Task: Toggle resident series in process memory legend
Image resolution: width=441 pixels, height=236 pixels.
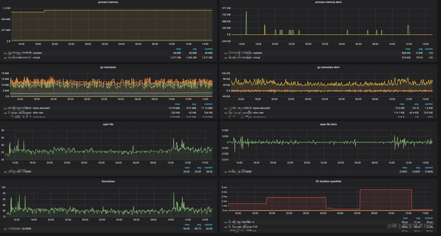Action: (x=24, y=53)
